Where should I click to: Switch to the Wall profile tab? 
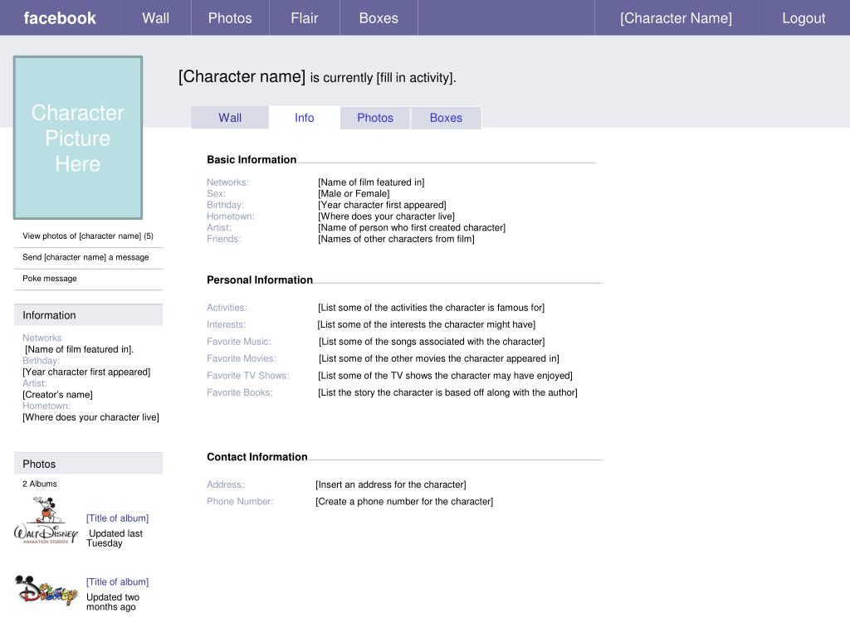point(230,118)
